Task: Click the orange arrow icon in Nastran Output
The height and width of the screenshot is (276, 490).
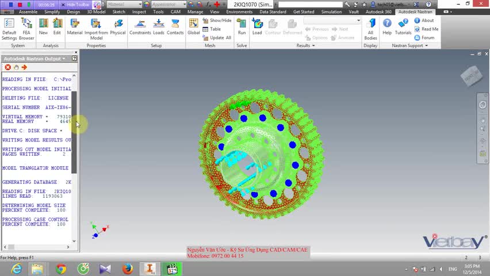Action: click(x=24, y=67)
